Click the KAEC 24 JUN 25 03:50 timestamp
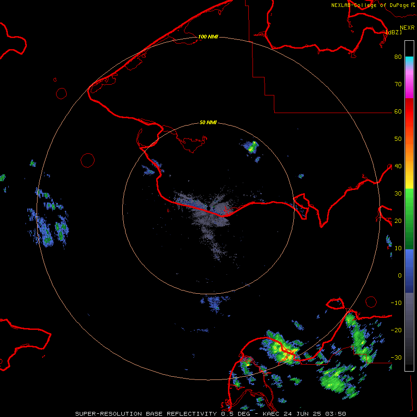417x417 pixels. 304,414
